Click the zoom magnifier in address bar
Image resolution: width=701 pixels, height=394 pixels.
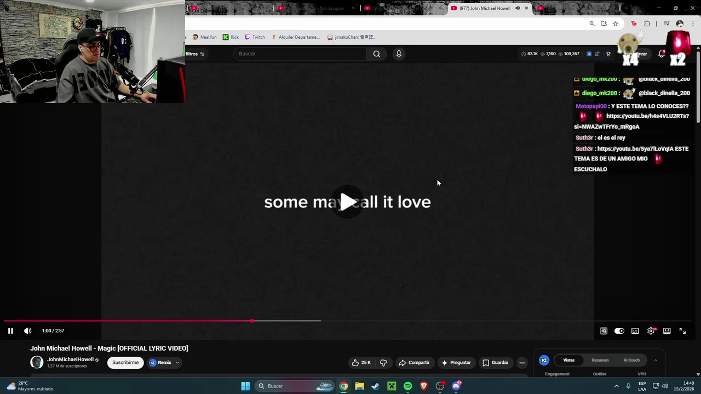coord(592,24)
